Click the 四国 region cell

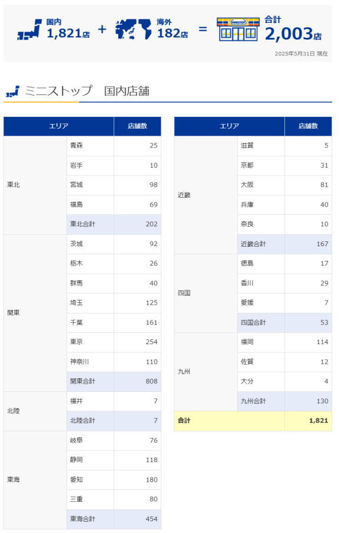click(206, 293)
